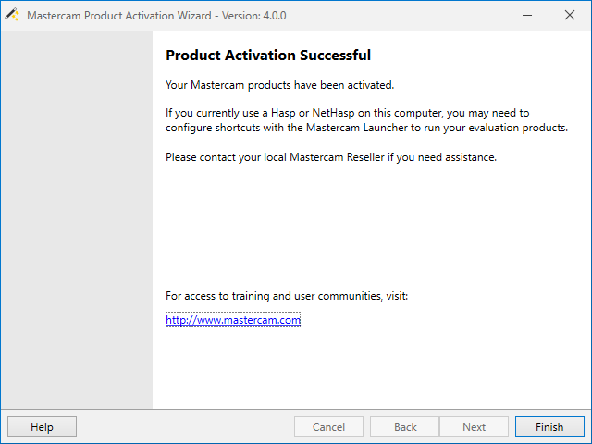Click the empty bar space between Help and Cancel
The image size is (592, 444).
(x=185, y=427)
